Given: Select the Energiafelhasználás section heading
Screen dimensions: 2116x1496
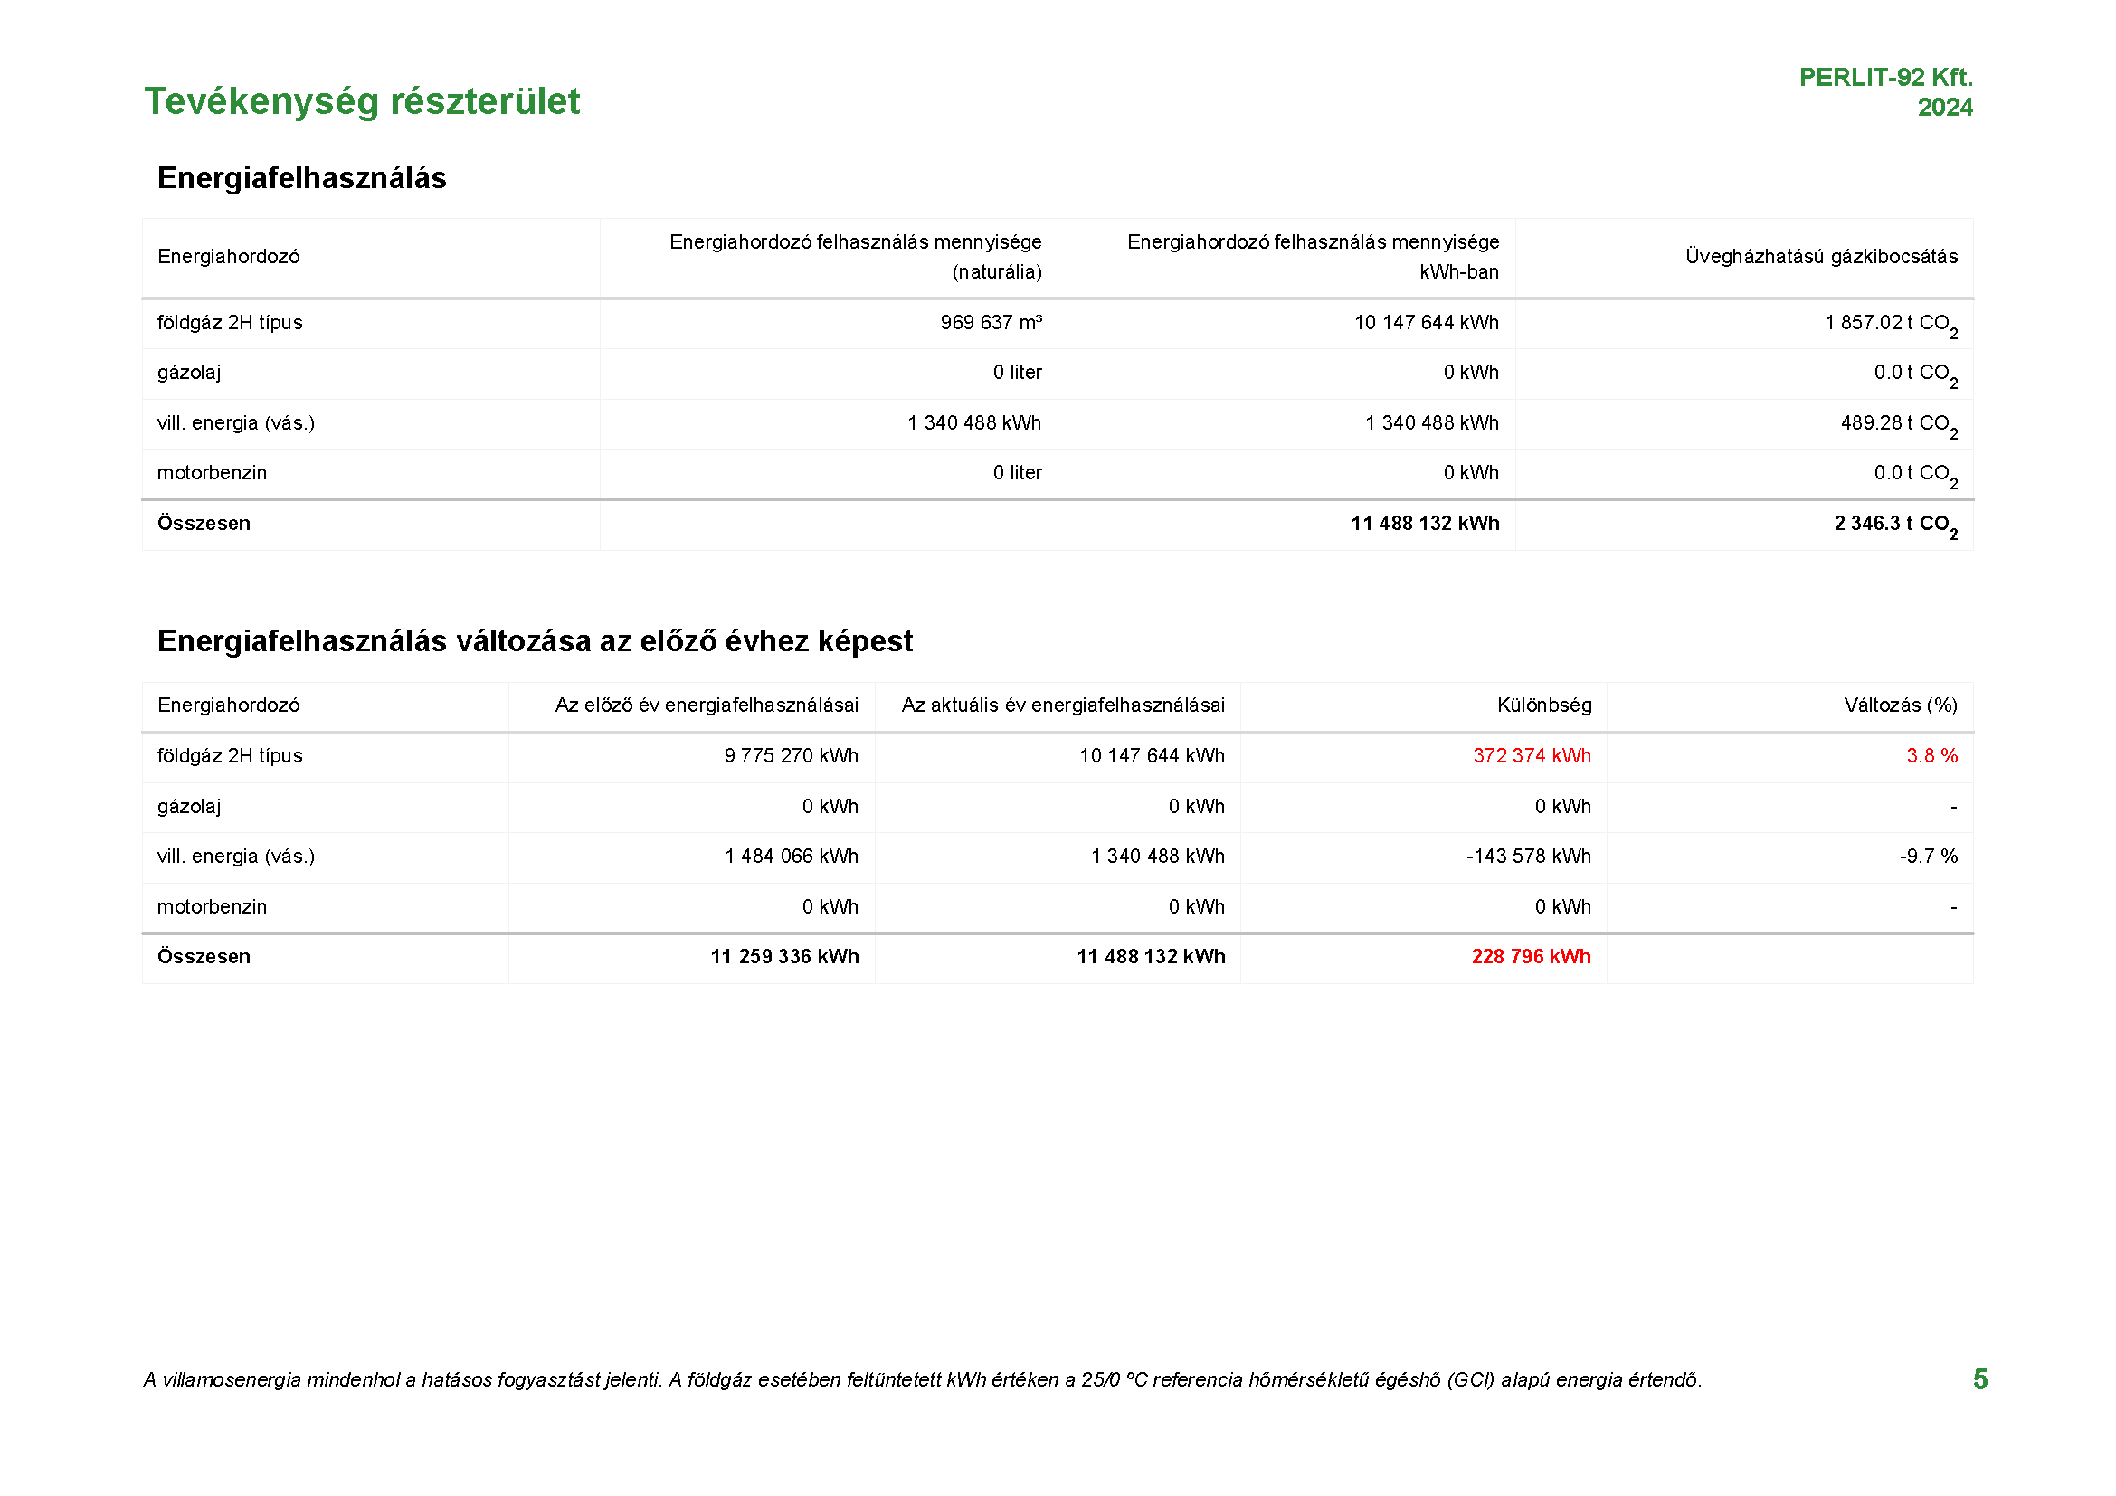Looking at the screenshot, I should 301,178.
